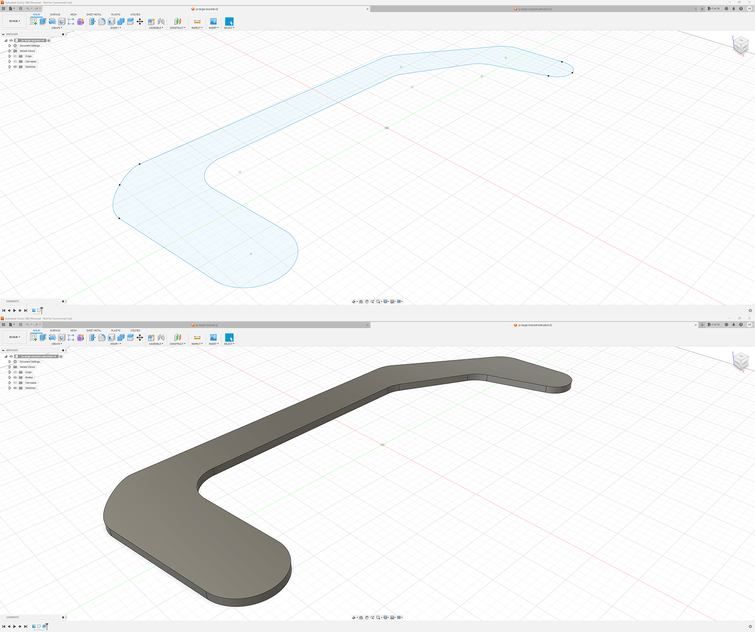Image resolution: width=755 pixels, height=632 pixels.
Task: Click the Combine tool in the bottom window
Action: tap(121, 338)
